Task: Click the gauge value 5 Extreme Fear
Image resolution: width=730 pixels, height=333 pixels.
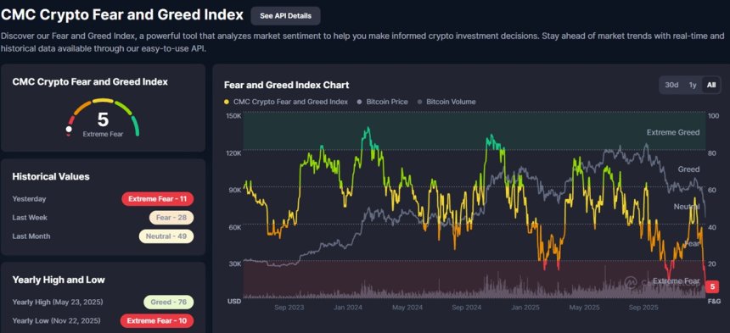Action: [103, 124]
